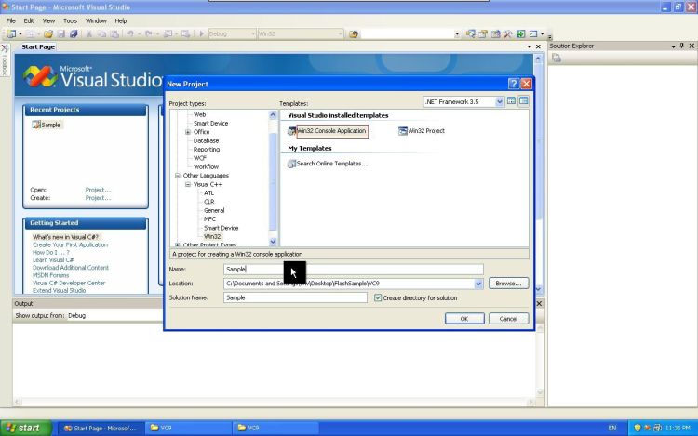Open the View menu

[x=48, y=20]
